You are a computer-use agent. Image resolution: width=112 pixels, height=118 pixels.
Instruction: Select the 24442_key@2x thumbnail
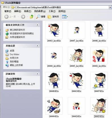click(99, 55)
